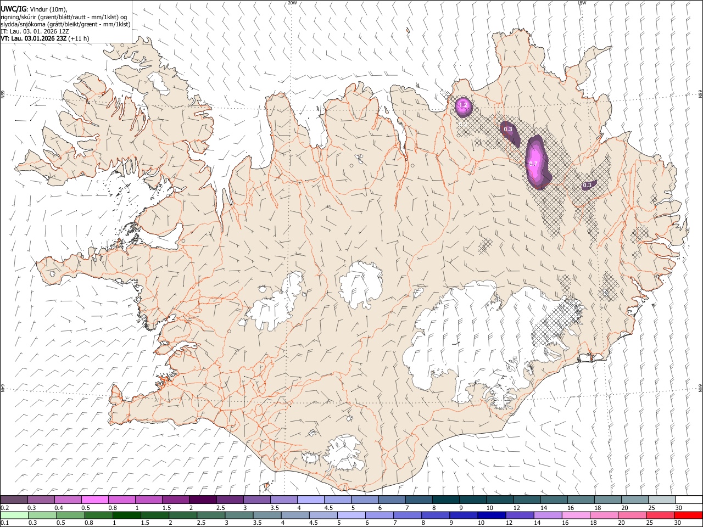
Task: Click the 0.7 snowfall value on the map
Action: pyautogui.click(x=533, y=164)
